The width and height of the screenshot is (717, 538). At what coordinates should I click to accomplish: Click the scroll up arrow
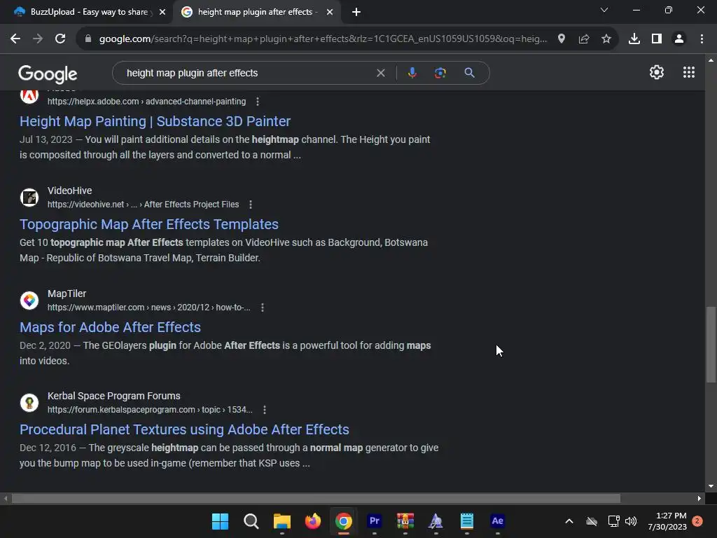(711, 60)
